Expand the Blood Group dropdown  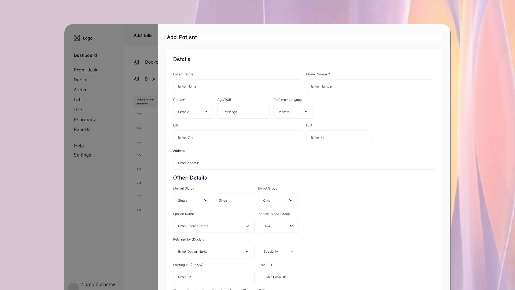(278, 201)
